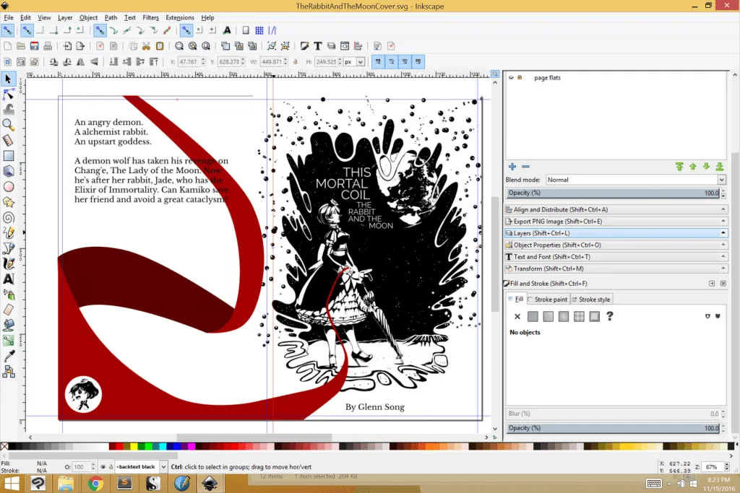Click the flat color fill button

pyautogui.click(x=533, y=316)
